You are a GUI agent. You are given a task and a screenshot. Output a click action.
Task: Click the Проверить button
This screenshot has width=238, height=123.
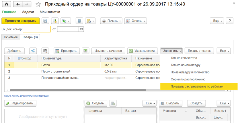pyautogui.click(x=67, y=51)
